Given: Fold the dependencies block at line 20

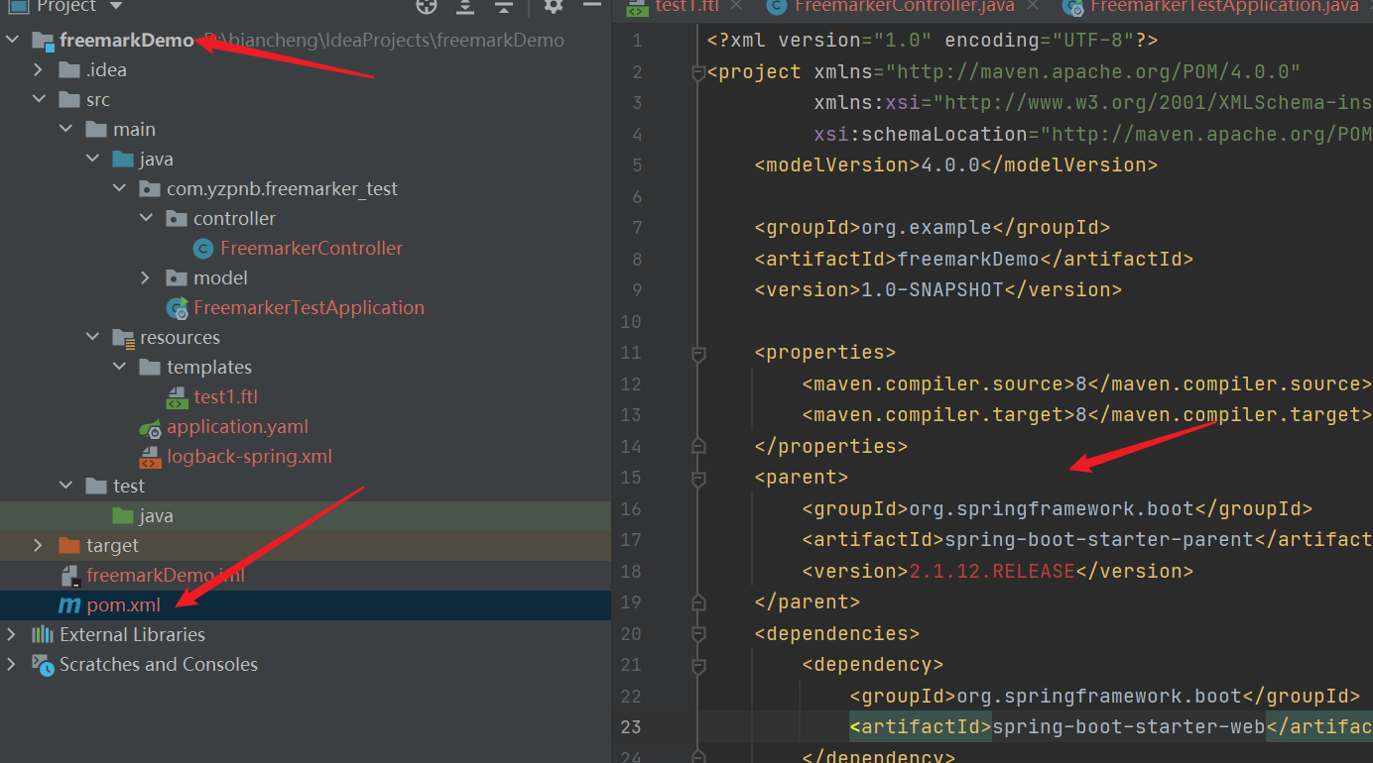Looking at the screenshot, I should click(698, 633).
